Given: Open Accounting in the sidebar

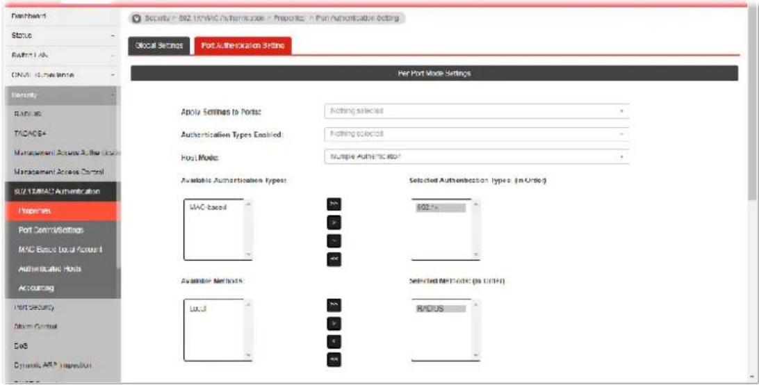Looking at the screenshot, I should [x=62, y=288].
